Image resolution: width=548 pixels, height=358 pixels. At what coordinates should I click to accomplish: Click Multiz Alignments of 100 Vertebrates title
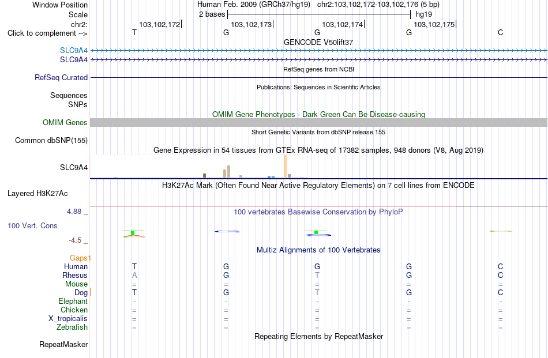pos(318,250)
